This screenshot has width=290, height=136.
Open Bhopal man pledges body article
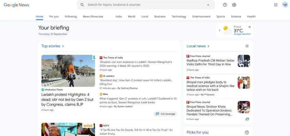pyautogui.click(x=211, y=86)
